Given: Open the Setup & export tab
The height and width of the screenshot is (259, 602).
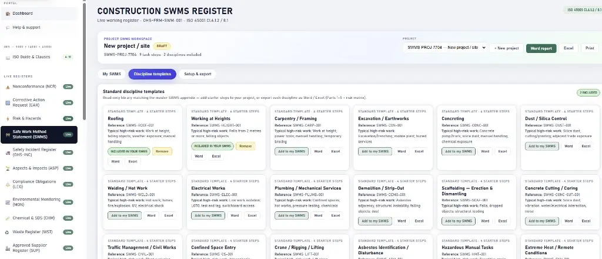Looking at the screenshot, I should coord(198,74).
